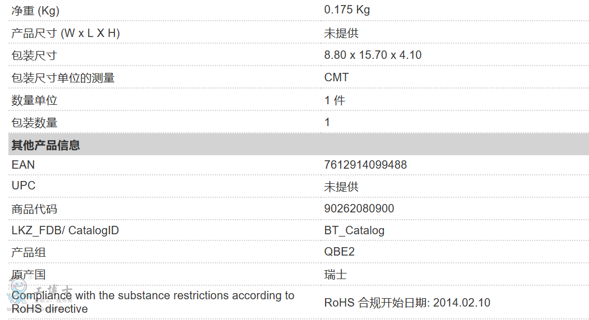Click the 包装数量 row label
This screenshot has height=320, width=589.
tap(34, 123)
